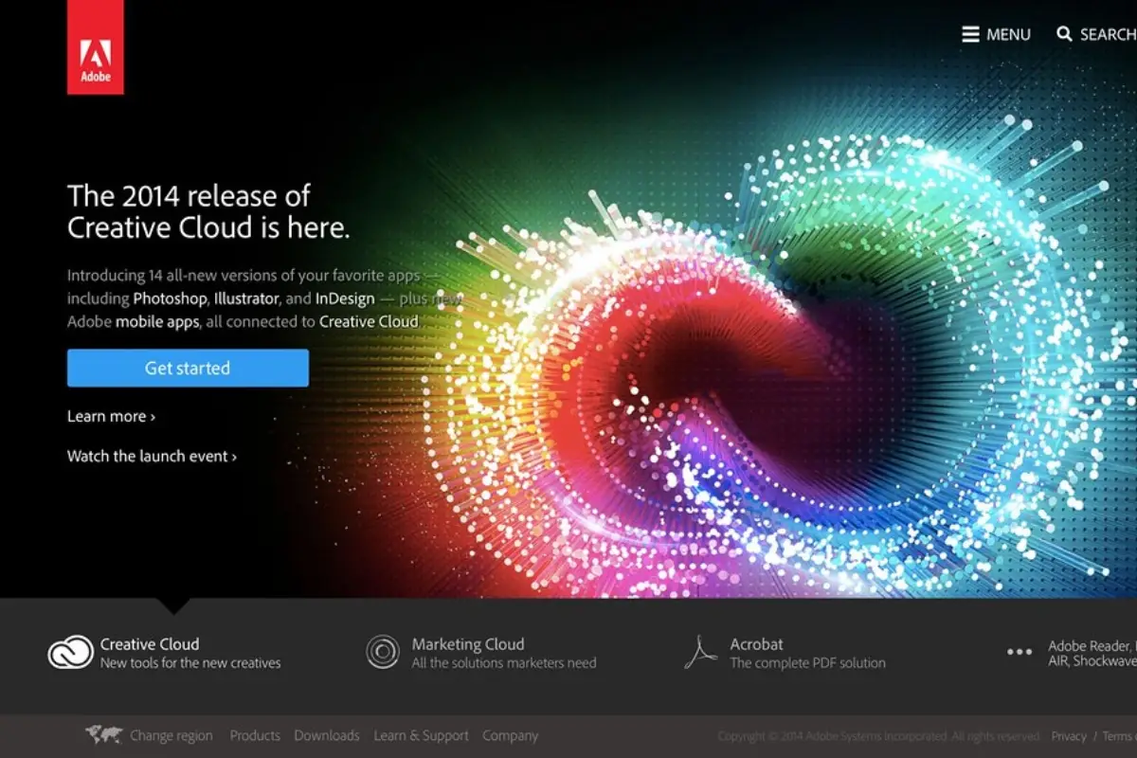This screenshot has width=1137, height=758.
Task: Expand the Change region selector
Action: click(171, 735)
